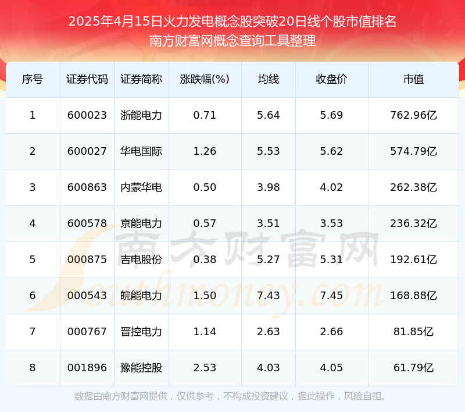
Task: Select stock code 600578
Action: [x=87, y=223]
